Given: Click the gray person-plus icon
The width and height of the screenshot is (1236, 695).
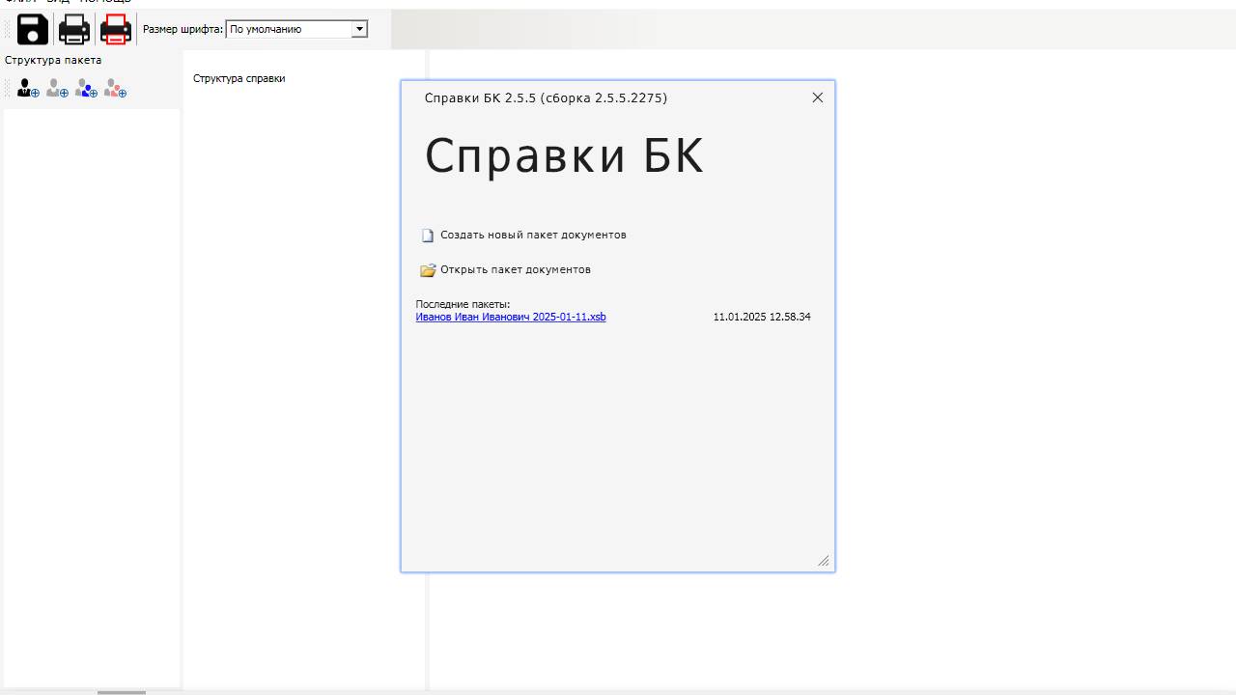Looking at the screenshot, I should (57, 89).
